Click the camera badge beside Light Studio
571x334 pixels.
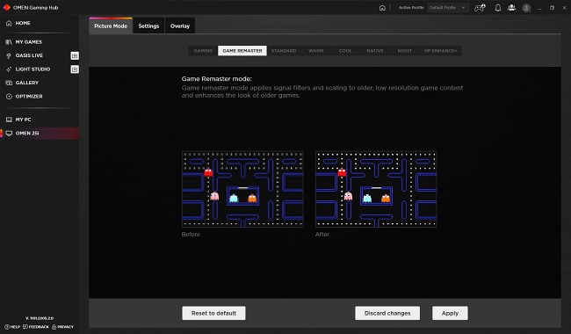75,69
